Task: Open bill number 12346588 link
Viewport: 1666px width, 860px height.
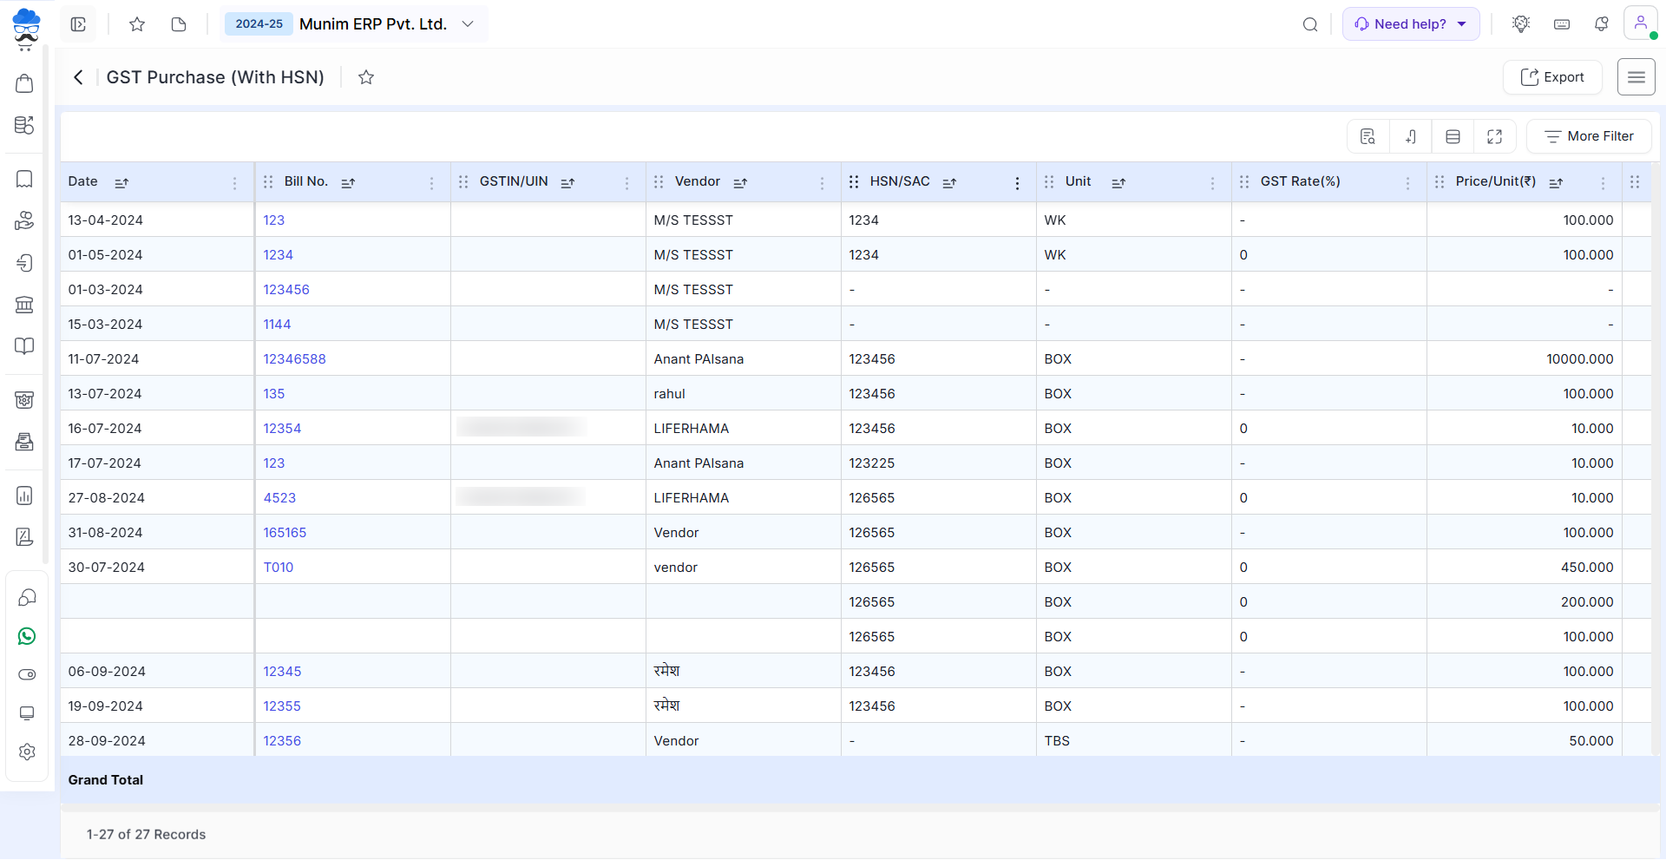Action: [x=294, y=359]
